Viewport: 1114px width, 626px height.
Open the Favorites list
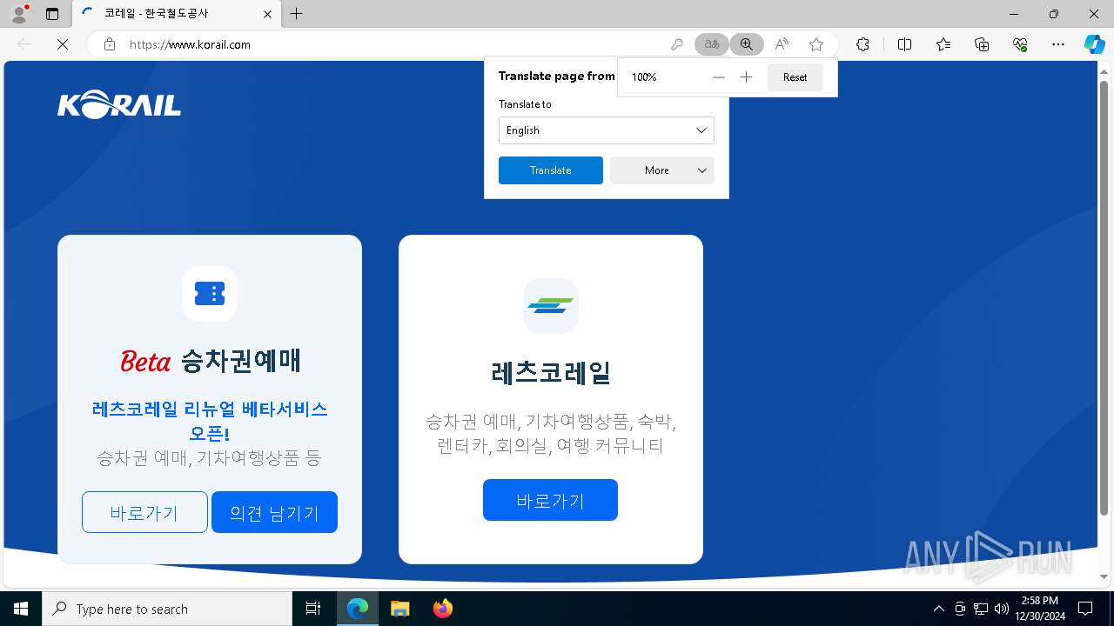tap(943, 44)
